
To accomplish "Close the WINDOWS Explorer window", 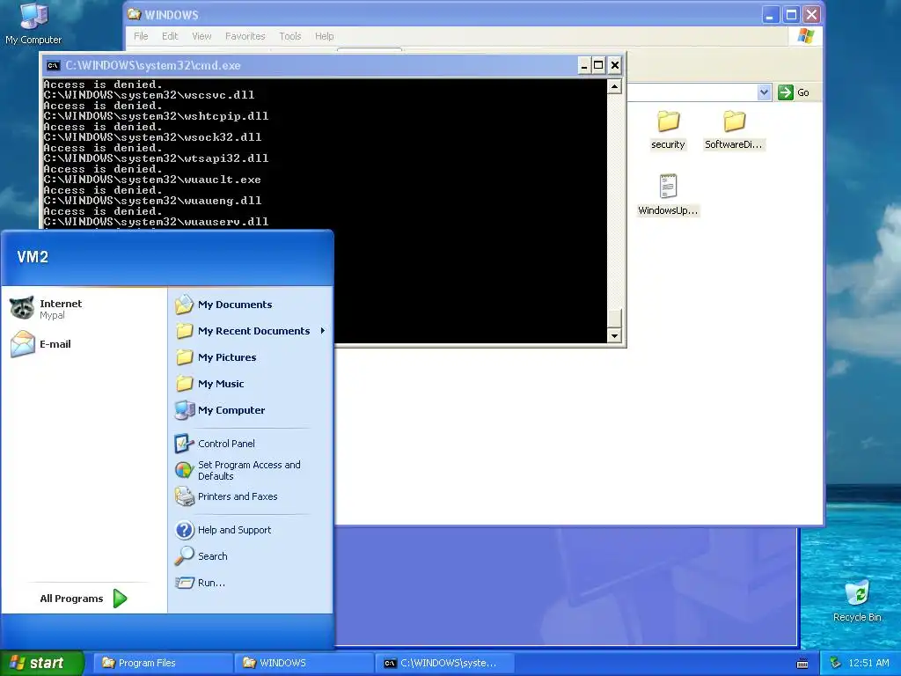I will (811, 14).
